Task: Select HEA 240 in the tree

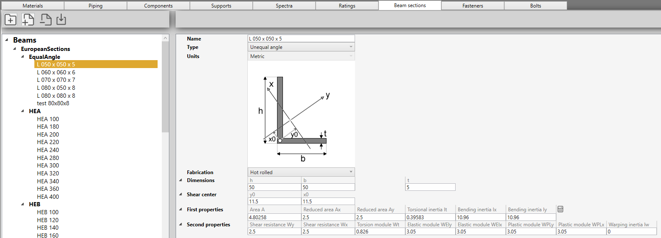Action: [x=48, y=150]
